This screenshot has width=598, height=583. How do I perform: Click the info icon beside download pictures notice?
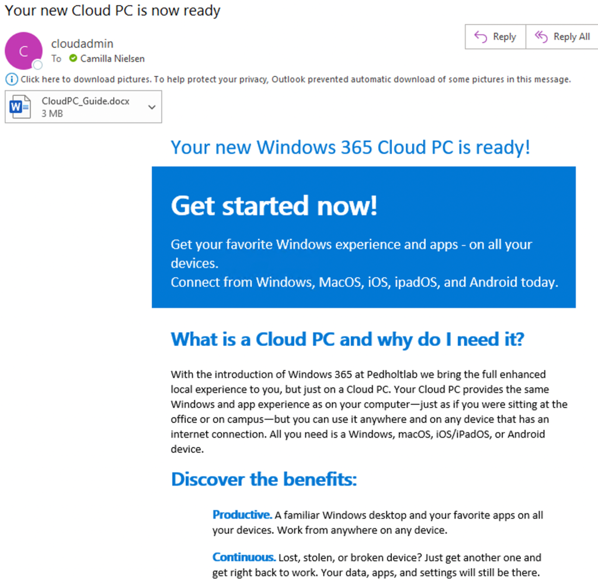pyautogui.click(x=12, y=79)
